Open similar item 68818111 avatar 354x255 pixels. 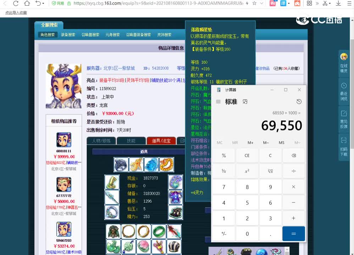(x=63, y=140)
